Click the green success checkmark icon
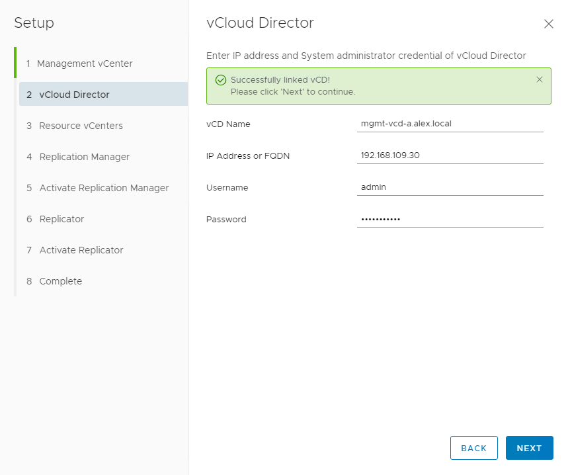 point(221,80)
